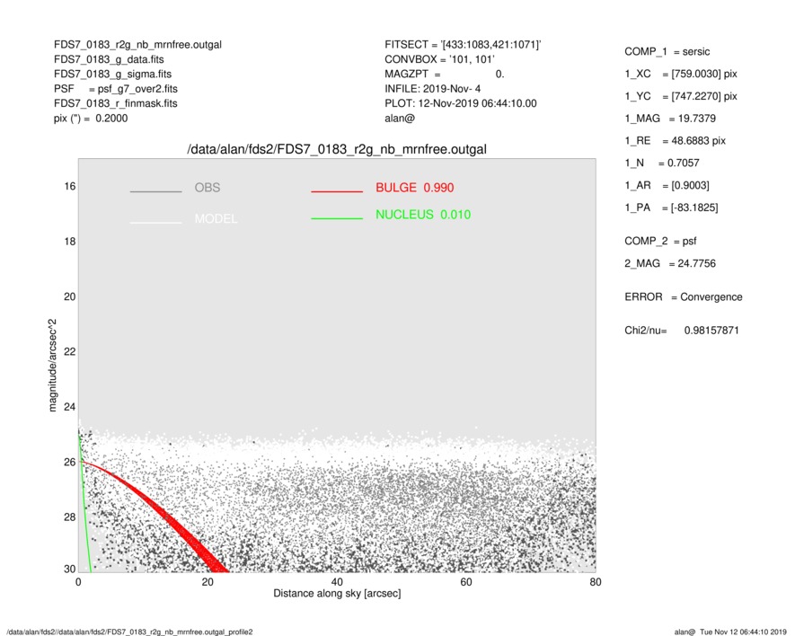Click the y-axis tick label 16

click(70, 187)
